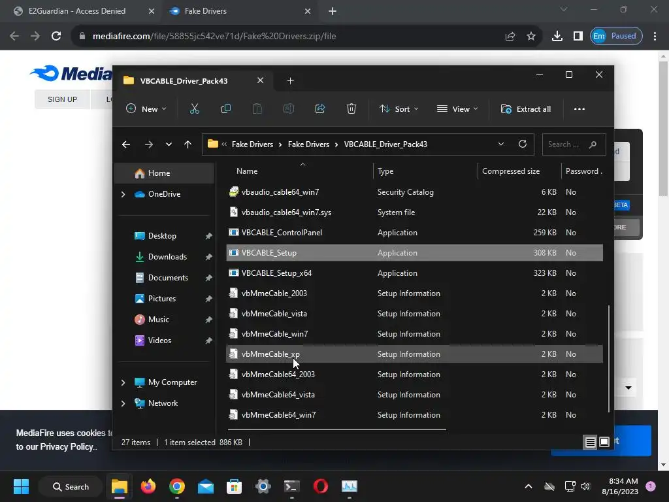The width and height of the screenshot is (669, 502).
Task: Reload the MediaFire page in Chrome
Action: click(x=56, y=36)
